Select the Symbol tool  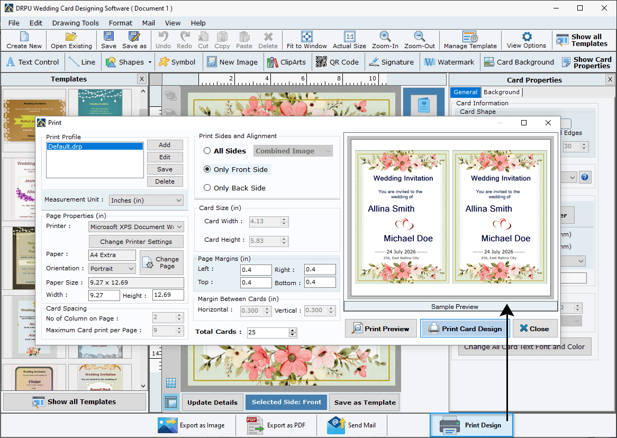tap(177, 62)
